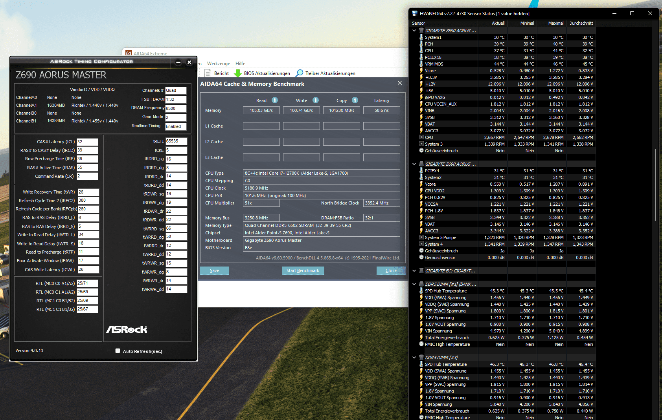662x420 pixels.
Task: Close the ASRock Timing Configurator window
Action: point(189,62)
